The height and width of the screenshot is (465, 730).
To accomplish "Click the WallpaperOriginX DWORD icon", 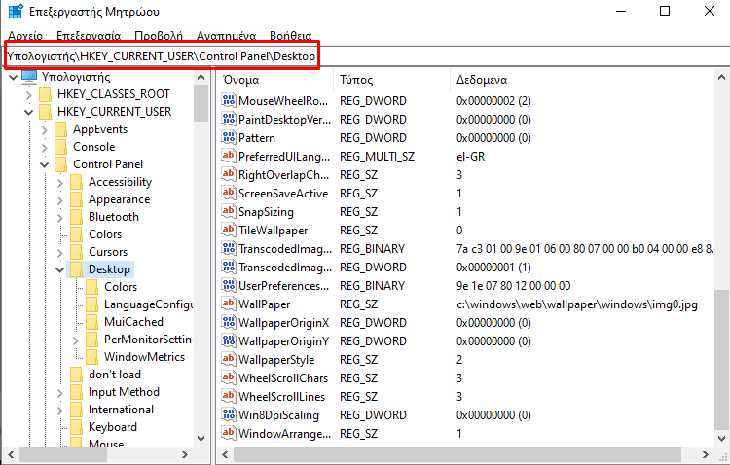I will (228, 323).
